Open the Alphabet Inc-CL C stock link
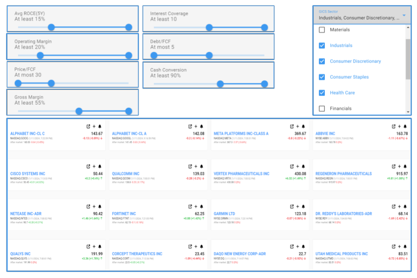This screenshot has width=417, height=278. pos(27,133)
